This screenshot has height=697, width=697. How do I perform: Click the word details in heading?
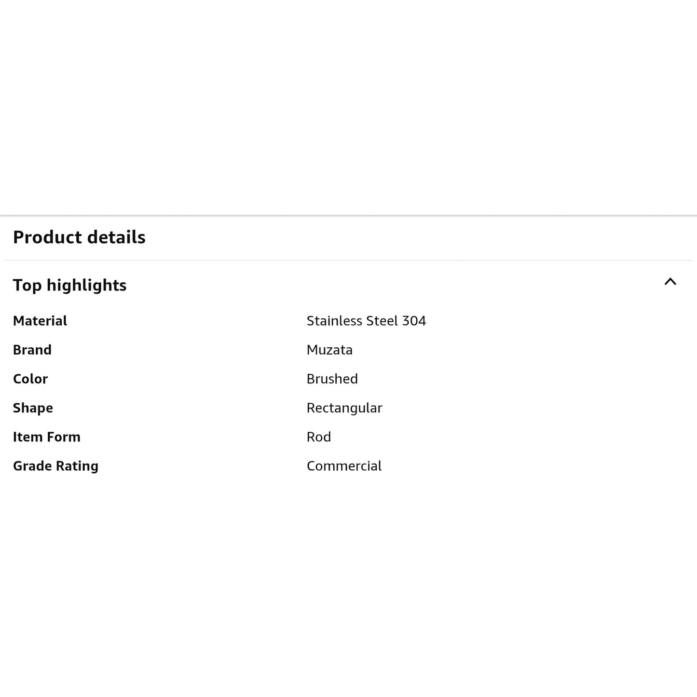(x=116, y=237)
